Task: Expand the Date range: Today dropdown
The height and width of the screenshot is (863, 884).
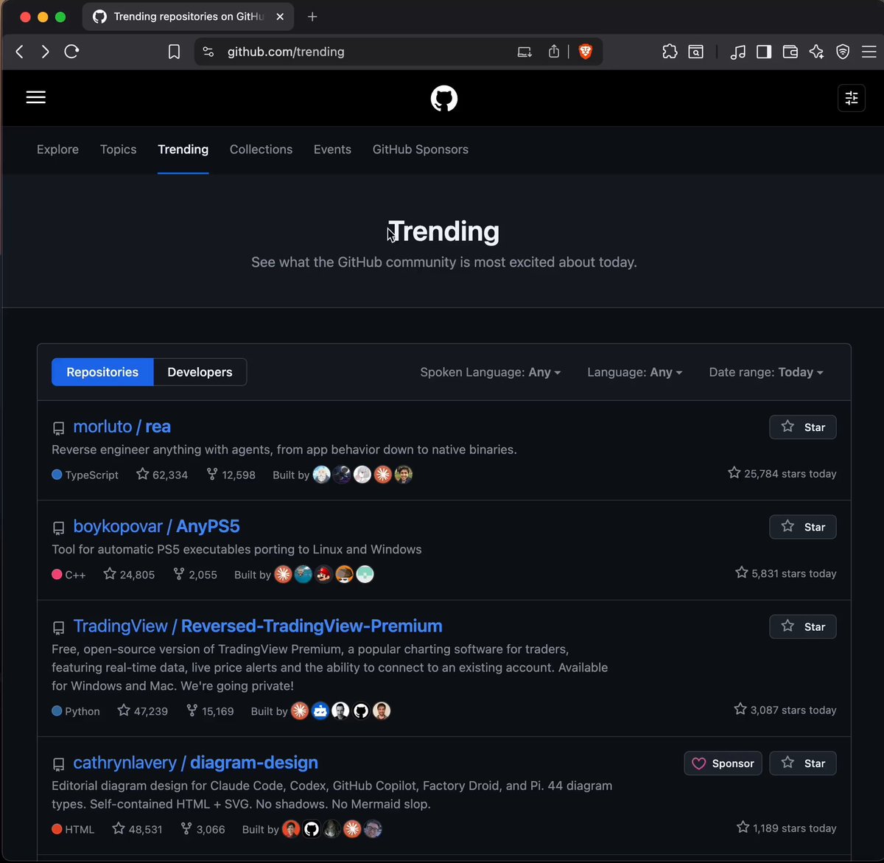Action: [x=766, y=372]
